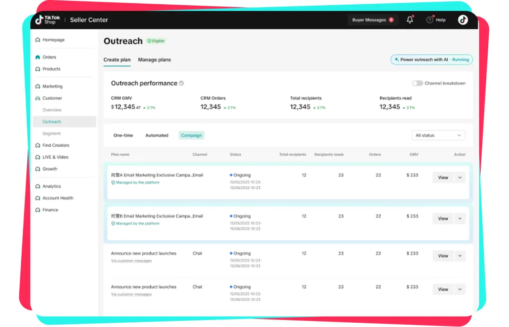
Task: Click the Orders icon in sidebar
Action: [38, 57]
